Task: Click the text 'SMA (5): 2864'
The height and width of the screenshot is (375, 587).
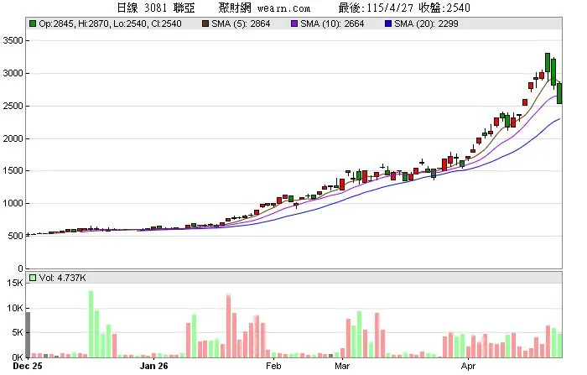Action: 241,23
